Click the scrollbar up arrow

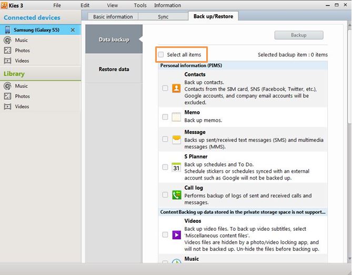(x=349, y=25)
